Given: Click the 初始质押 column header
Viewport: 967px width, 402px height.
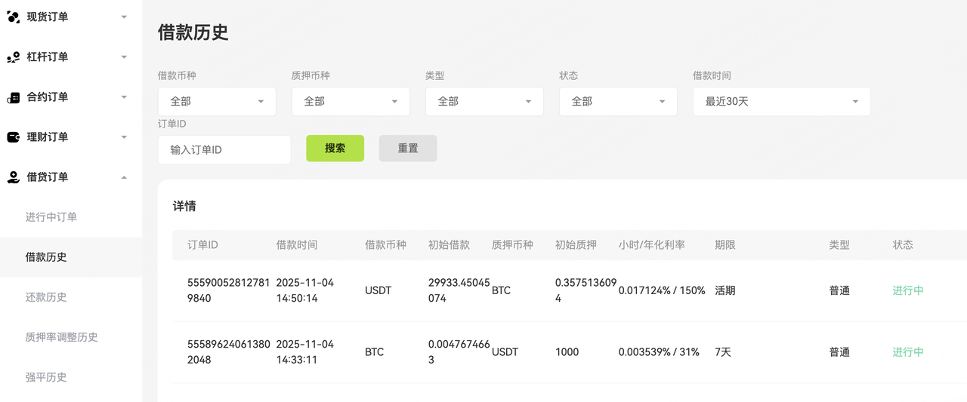Looking at the screenshot, I should pyautogui.click(x=576, y=245).
